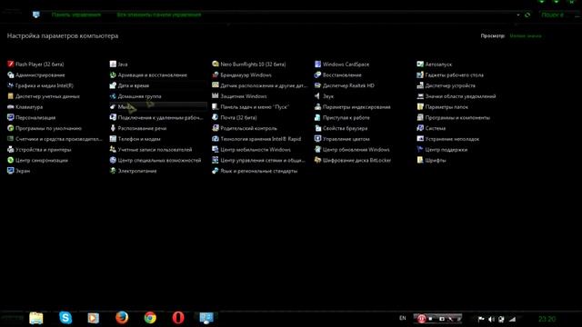Open the Электропитание power icon

coord(113,172)
